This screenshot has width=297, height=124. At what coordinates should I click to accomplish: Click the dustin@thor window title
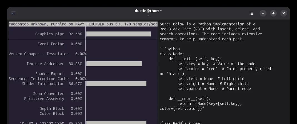148,11
